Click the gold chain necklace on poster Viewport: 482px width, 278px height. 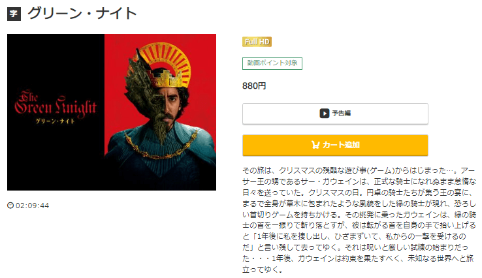(161, 146)
